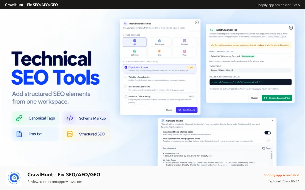Click the code icon beside Insert Schema Markup title
The height and width of the screenshot is (190, 305).
pyautogui.click(x=125, y=24)
